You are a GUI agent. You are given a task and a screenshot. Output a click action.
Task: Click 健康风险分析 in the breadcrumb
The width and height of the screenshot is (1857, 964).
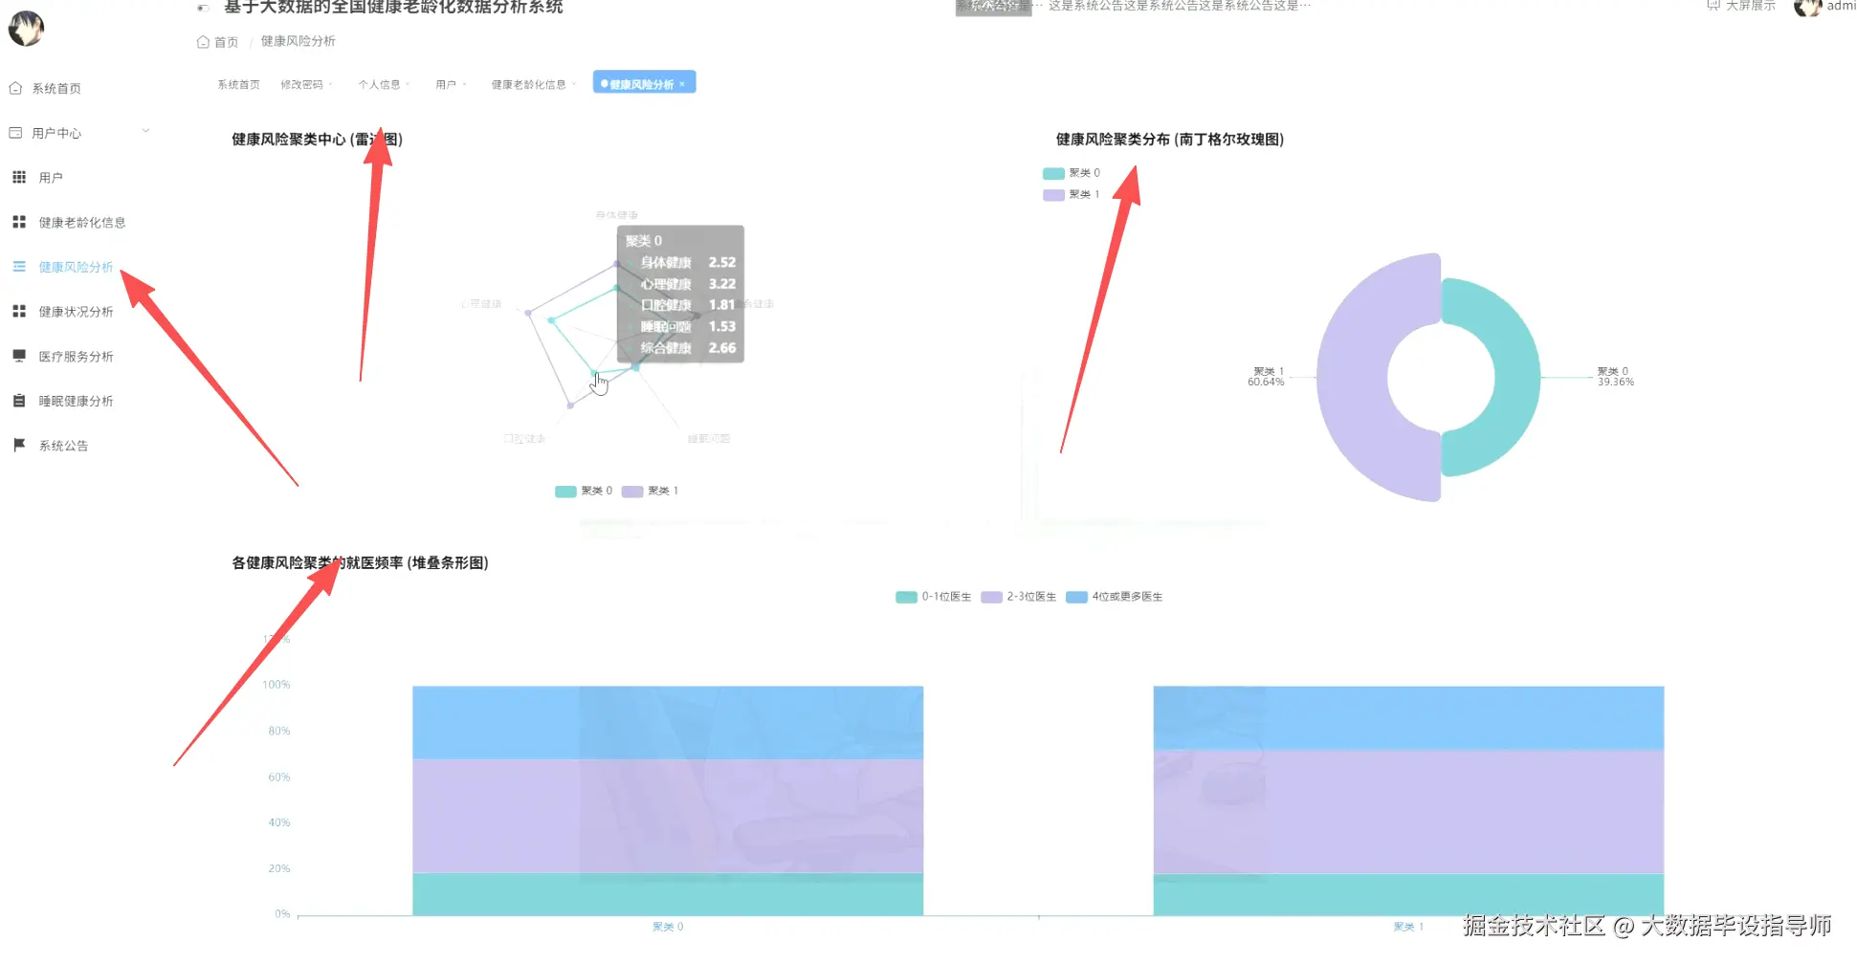(298, 41)
